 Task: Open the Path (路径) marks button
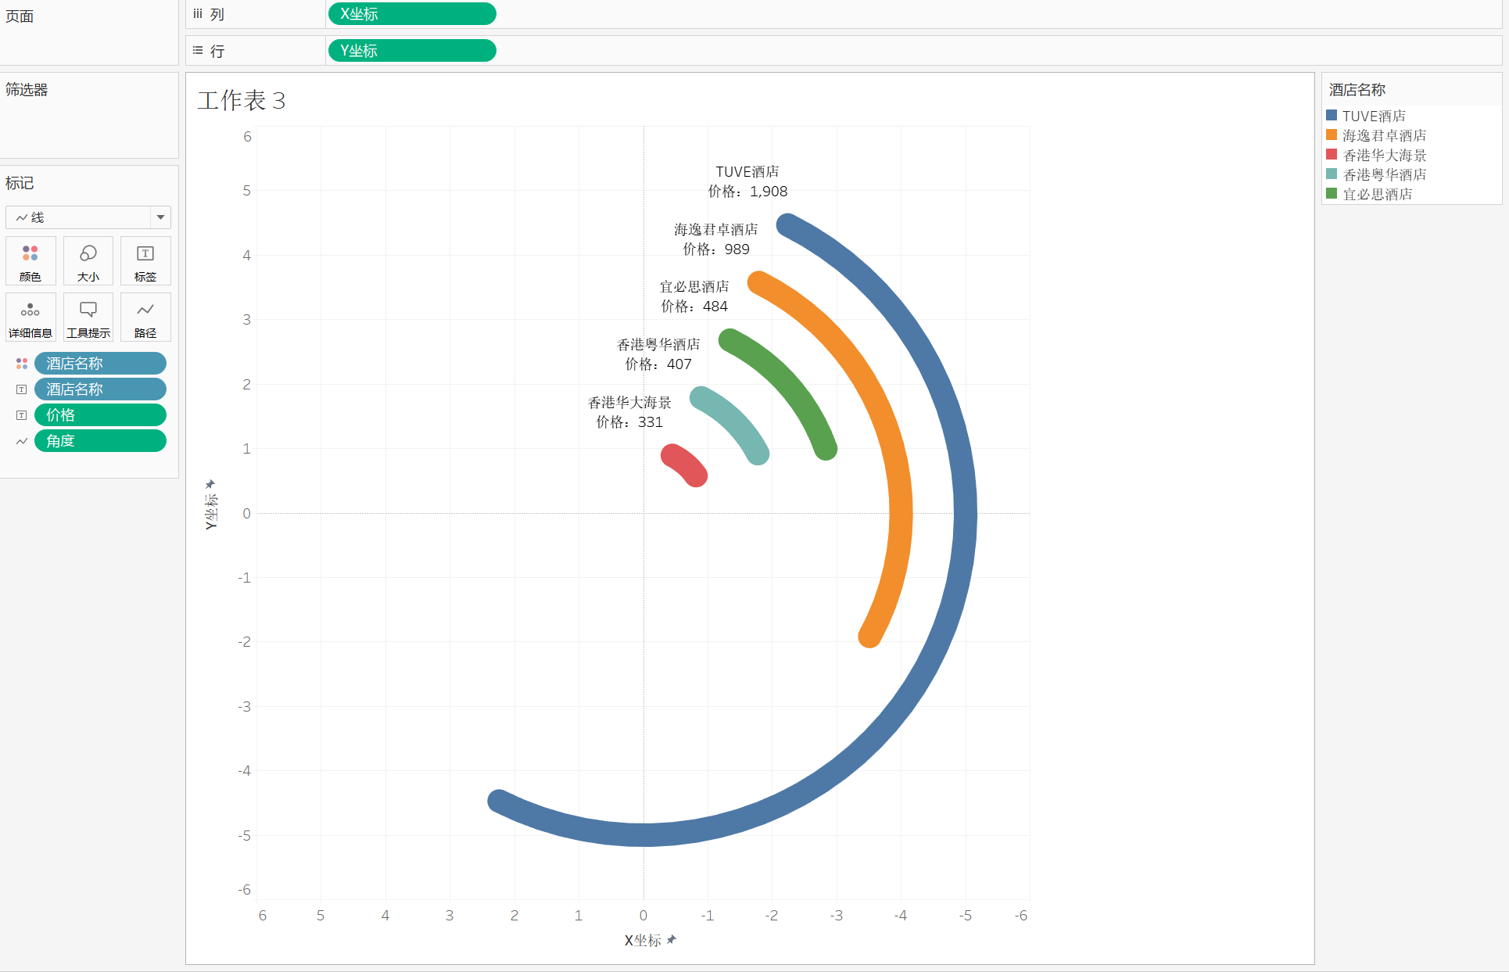point(145,317)
